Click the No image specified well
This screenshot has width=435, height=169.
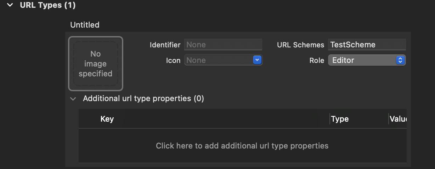point(96,64)
